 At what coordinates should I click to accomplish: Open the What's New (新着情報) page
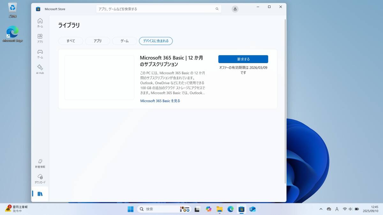40,163
